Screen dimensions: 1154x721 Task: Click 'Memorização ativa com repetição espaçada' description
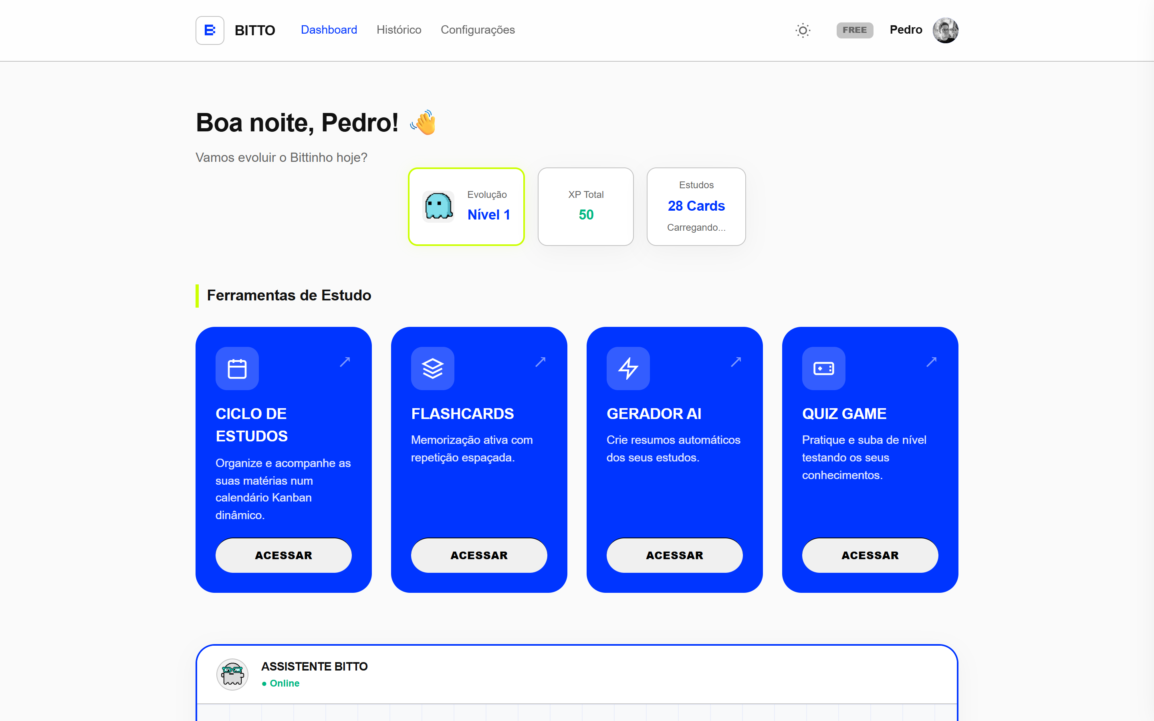click(x=472, y=448)
